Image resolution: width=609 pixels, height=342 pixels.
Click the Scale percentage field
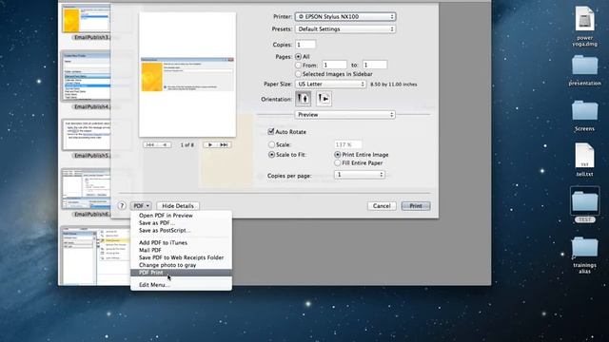point(348,144)
